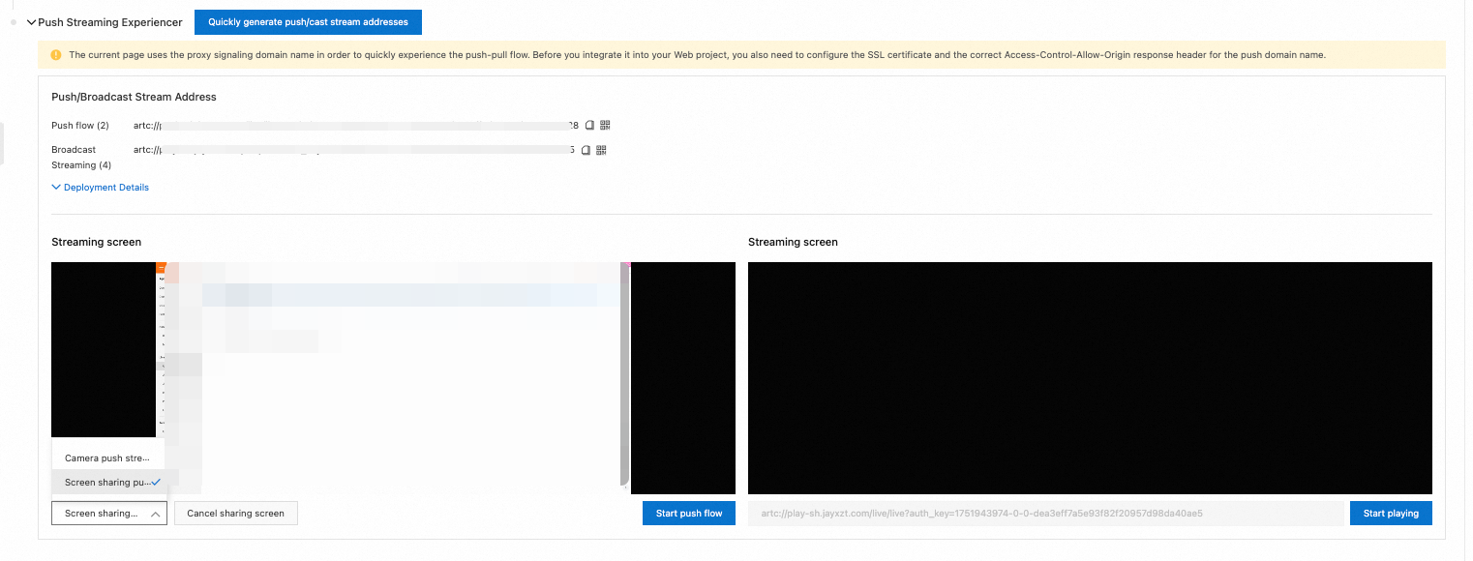Image resolution: width=1473 pixels, height=561 pixels.
Task: Expand Deployment Details
Action: [x=101, y=188]
